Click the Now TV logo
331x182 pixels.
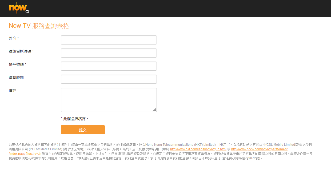click(x=19, y=8)
